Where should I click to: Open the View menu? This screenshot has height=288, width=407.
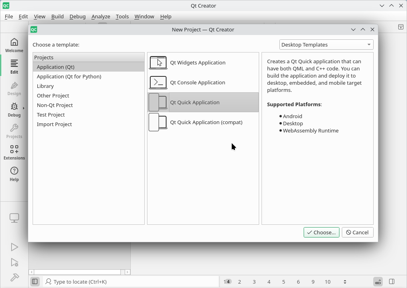(39, 17)
